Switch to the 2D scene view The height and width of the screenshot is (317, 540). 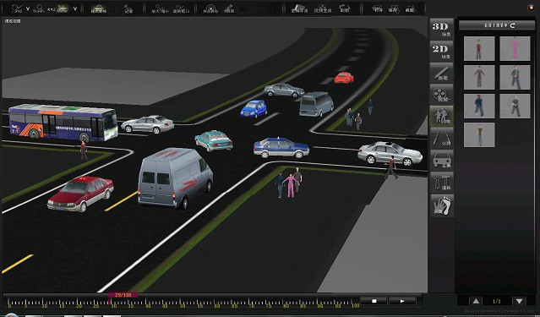pyautogui.click(x=441, y=51)
